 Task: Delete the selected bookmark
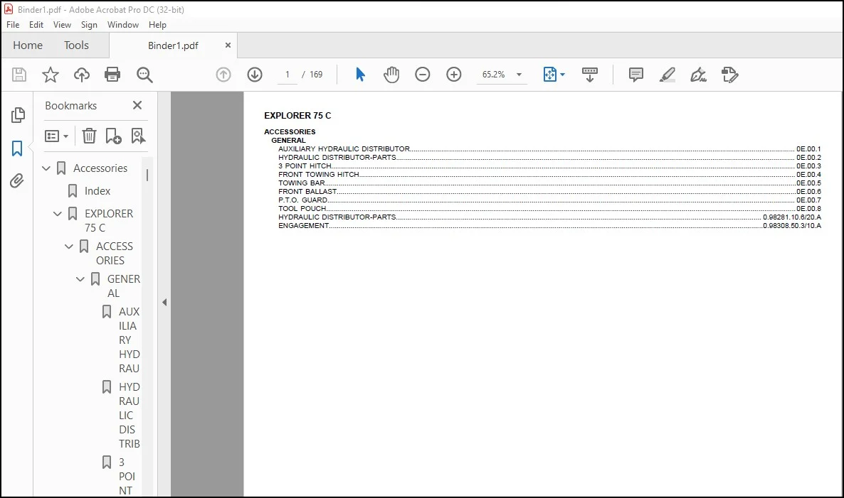coord(89,136)
